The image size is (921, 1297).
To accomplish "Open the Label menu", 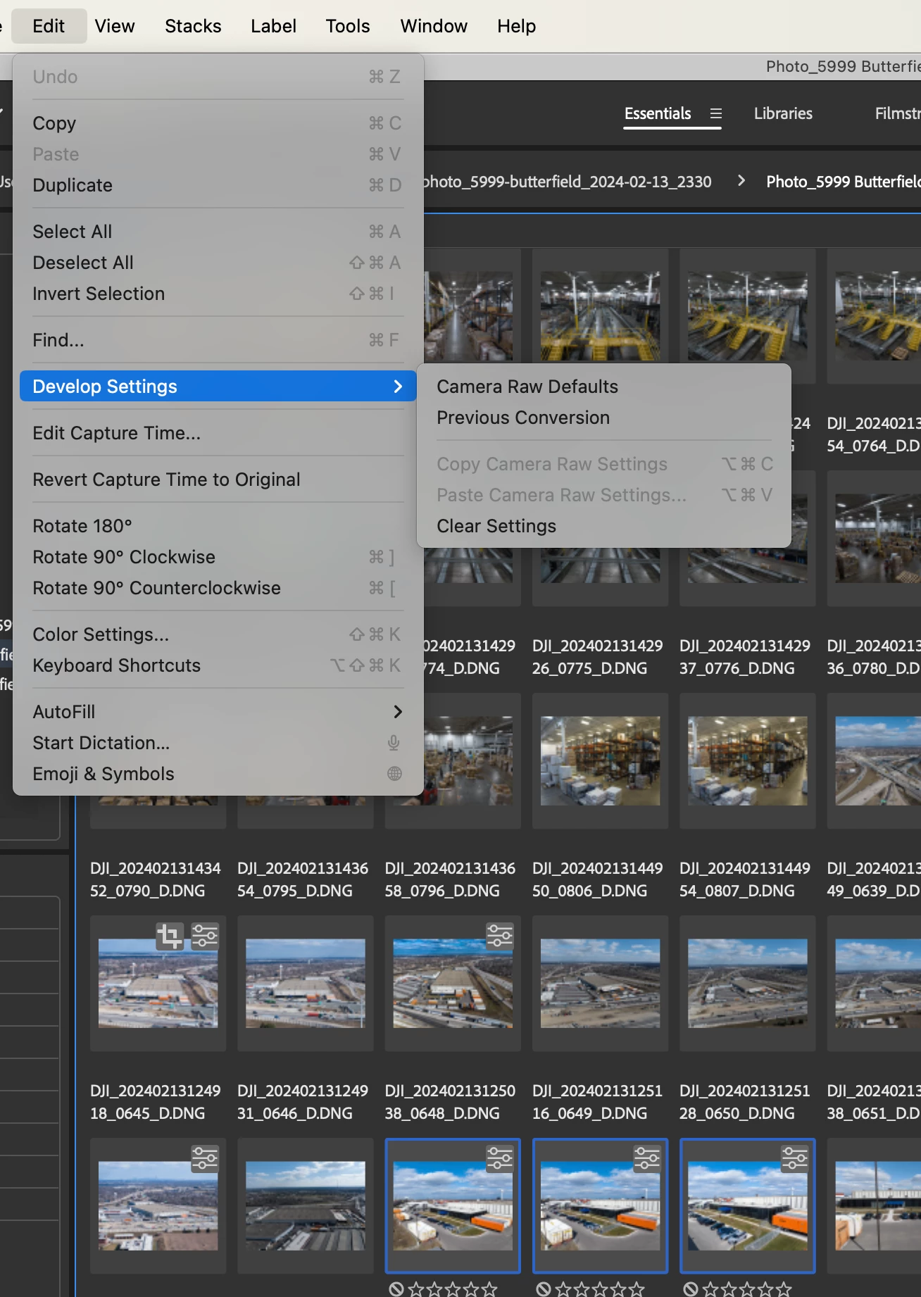I will 273,26.
